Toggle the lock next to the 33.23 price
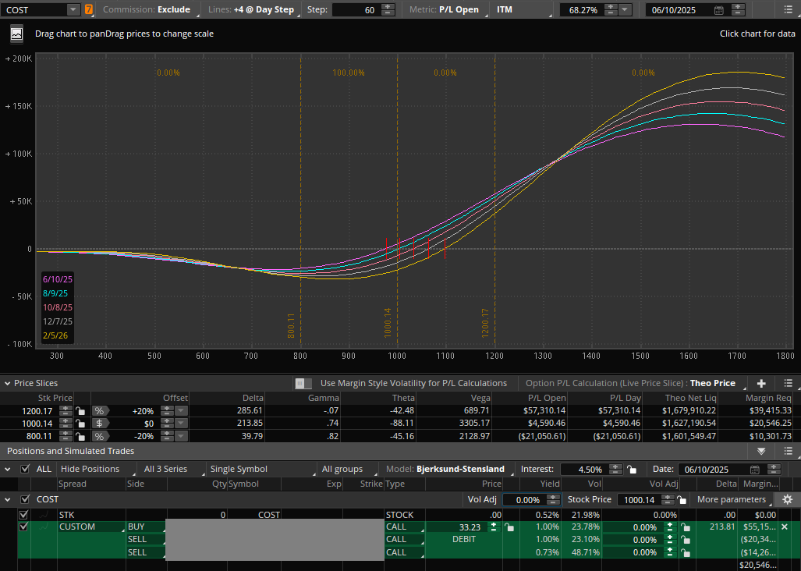The image size is (801, 571). (x=509, y=527)
